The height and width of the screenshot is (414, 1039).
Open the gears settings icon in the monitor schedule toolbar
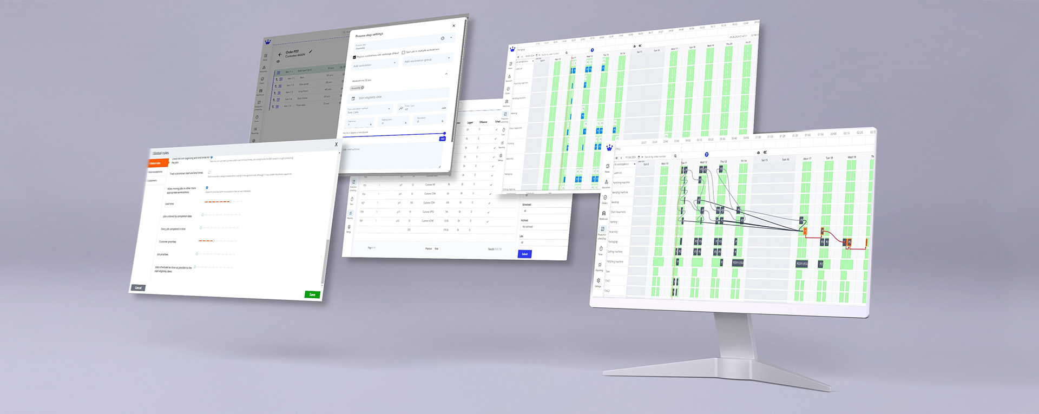coord(765,152)
